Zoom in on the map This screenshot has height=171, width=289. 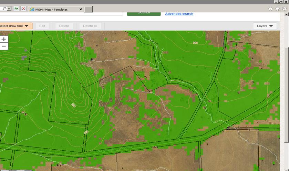pos(4,39)
